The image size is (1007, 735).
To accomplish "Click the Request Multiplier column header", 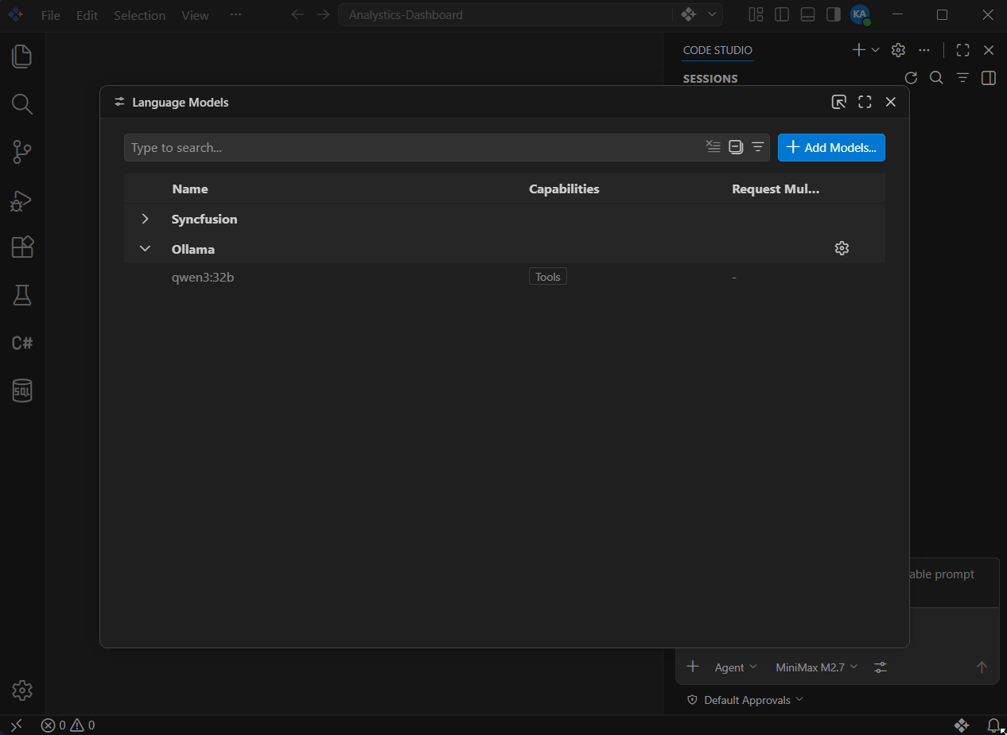I will pos(776,189).
